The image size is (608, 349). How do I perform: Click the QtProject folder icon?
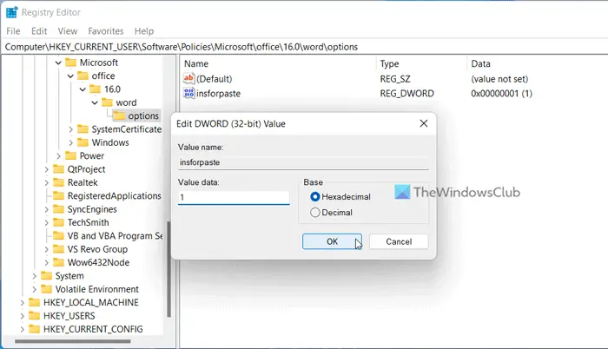coord(58,169)
